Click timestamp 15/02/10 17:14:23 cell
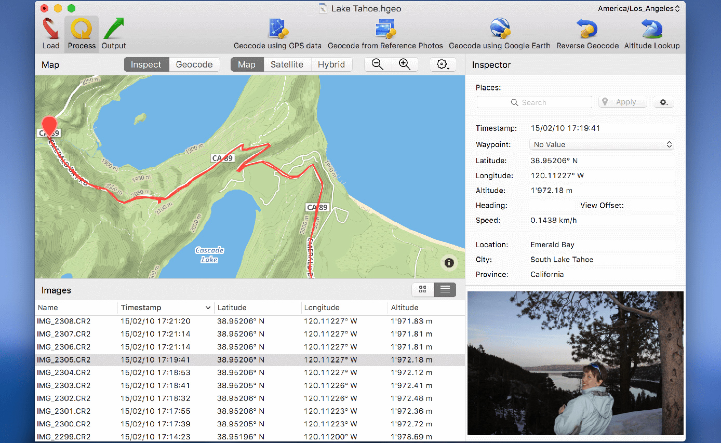721x443 pixels. [155, 437]
